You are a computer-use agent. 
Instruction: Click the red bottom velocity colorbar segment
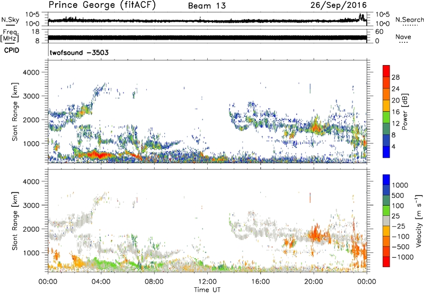[386, 262]
